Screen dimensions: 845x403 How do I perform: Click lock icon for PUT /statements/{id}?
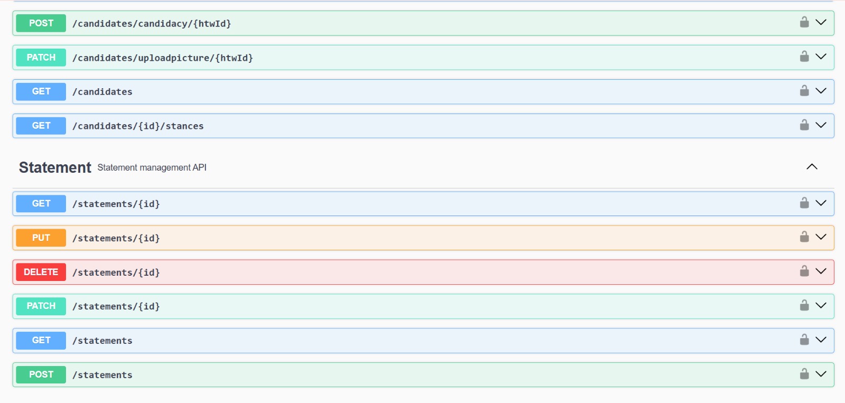point(804,237)
